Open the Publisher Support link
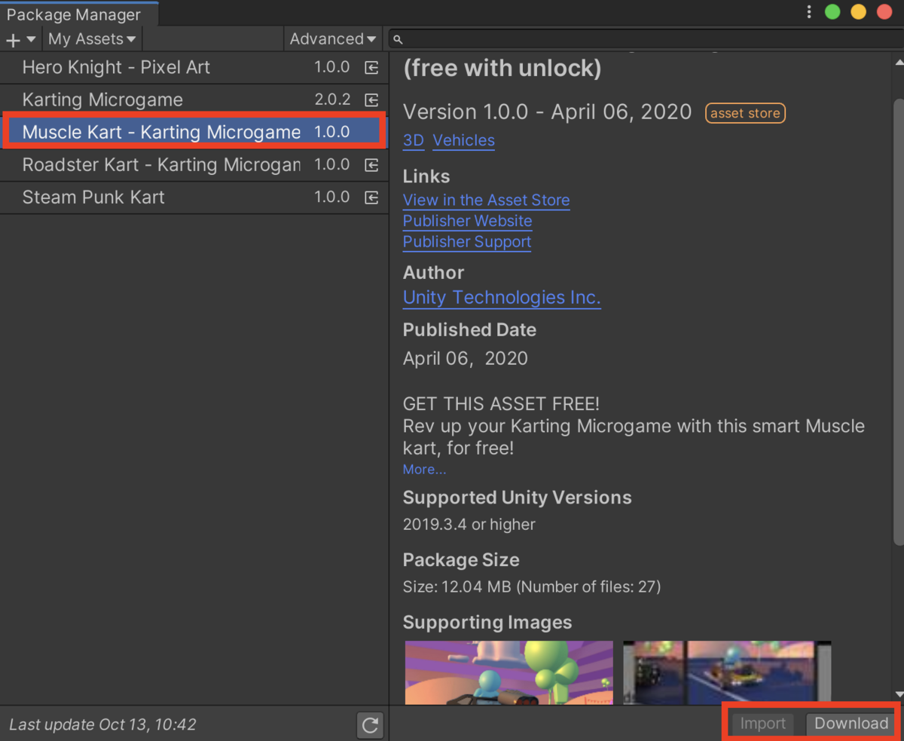 [x=467, y=242]
